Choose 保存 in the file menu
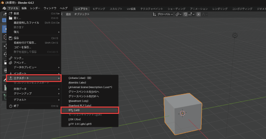This screenshot has height=139, width=266. pos(34,38)
